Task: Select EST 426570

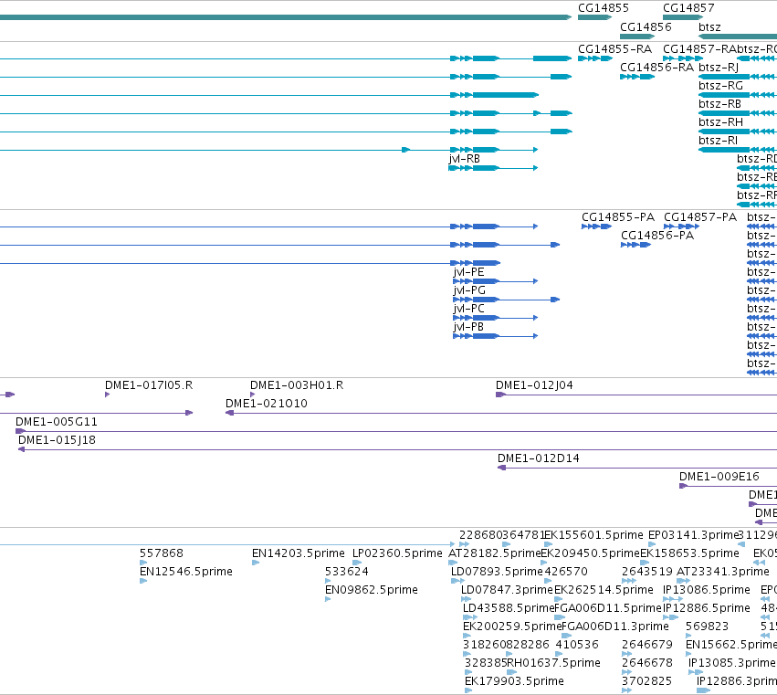Action: [x=566, y=572]
